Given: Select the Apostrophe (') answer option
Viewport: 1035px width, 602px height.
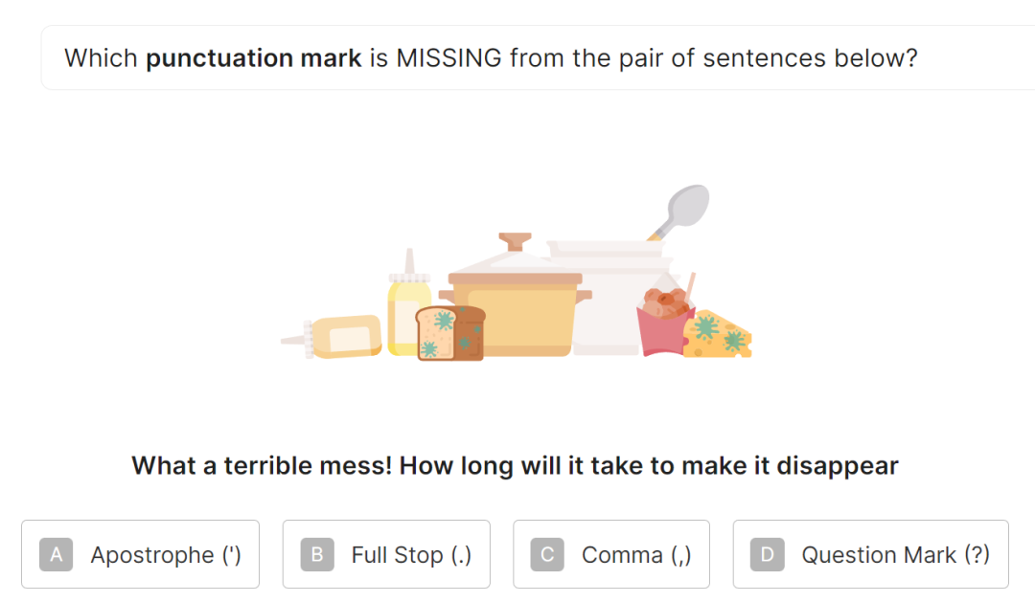Looking at the screenshot, I should click(x=140, y=554).
